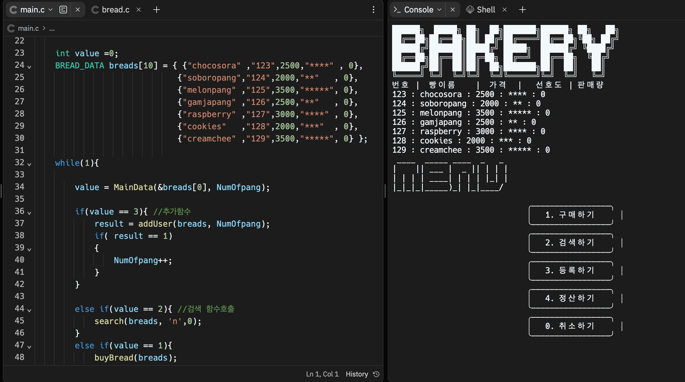The width and height of the screenshot is (685, 382).
Task: Close the Console tab
Action: click(453, 10)
